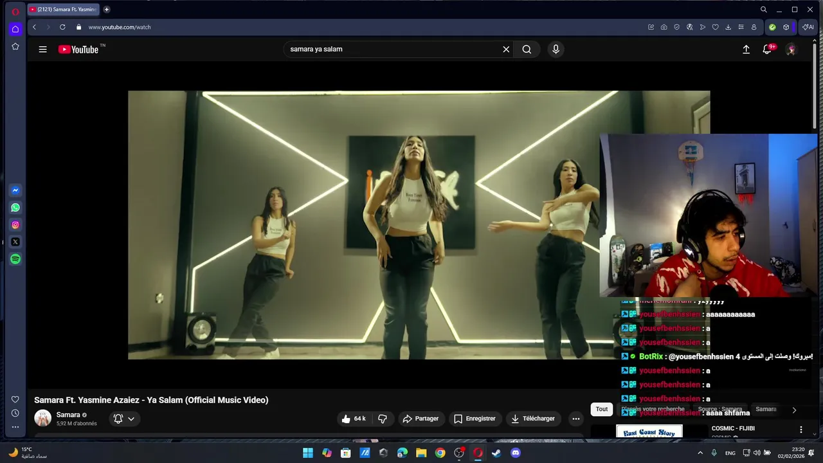
Task: Open options for COSMIC - FIJIBI video
Action: pos(801,430)
